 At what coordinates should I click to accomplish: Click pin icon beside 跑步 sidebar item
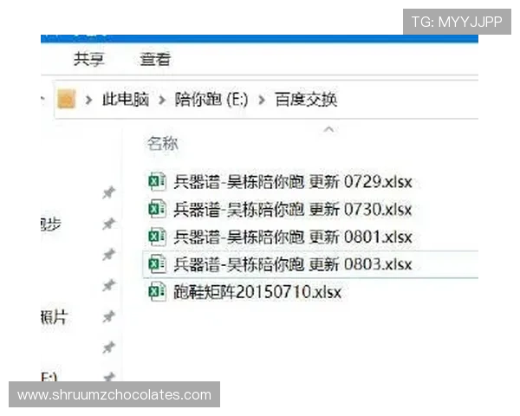[x=109, y=224]
